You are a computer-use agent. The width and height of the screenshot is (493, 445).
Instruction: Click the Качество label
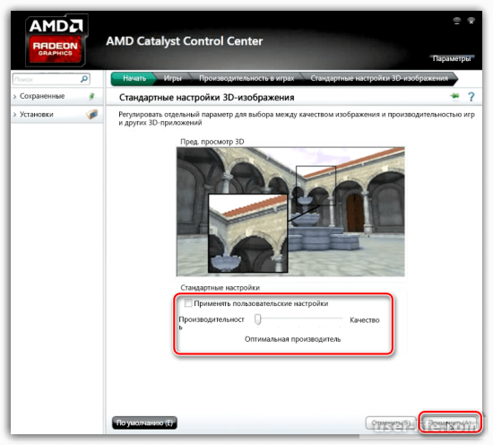point(365,320)
